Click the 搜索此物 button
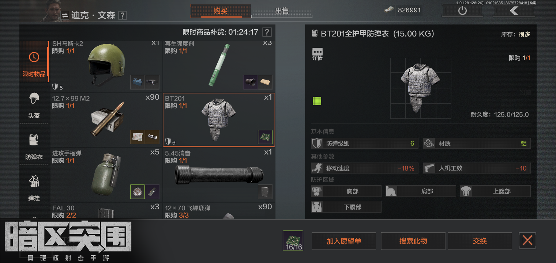 coord(413,241)
